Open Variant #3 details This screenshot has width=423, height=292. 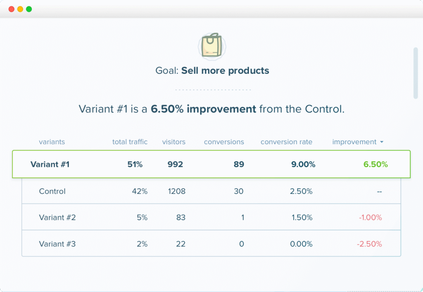(57, 244)
